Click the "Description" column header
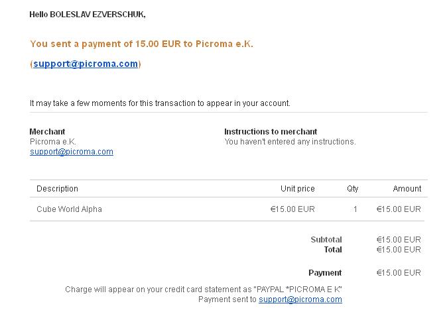This screenshot has height=320, width=447. coord(58,189)
